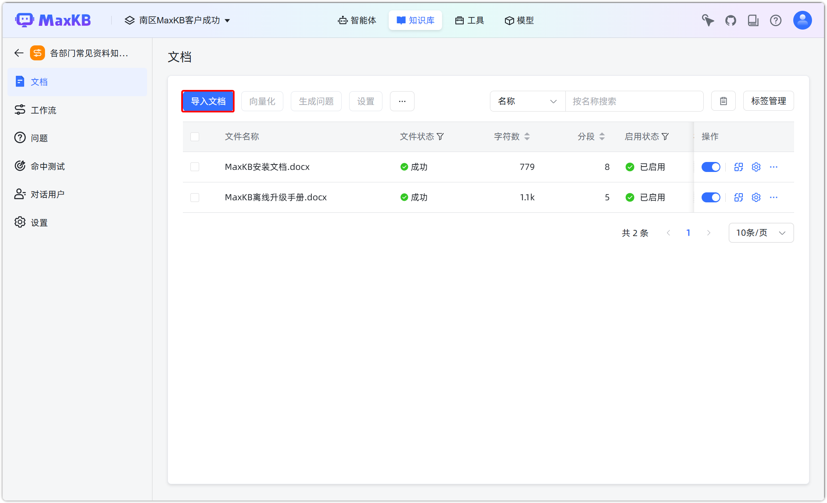
Task: Check the checkbox for MaxKB离线升级手册.docx row
Action: (x=195, y=197)
